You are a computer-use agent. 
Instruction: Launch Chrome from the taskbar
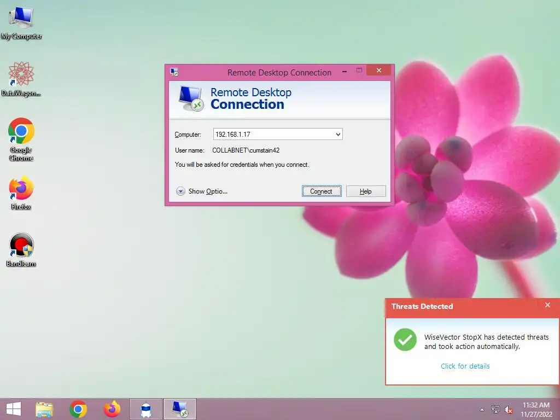78,409
